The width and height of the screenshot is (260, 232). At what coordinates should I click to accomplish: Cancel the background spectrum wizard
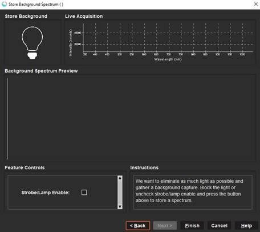coord(220,226)
